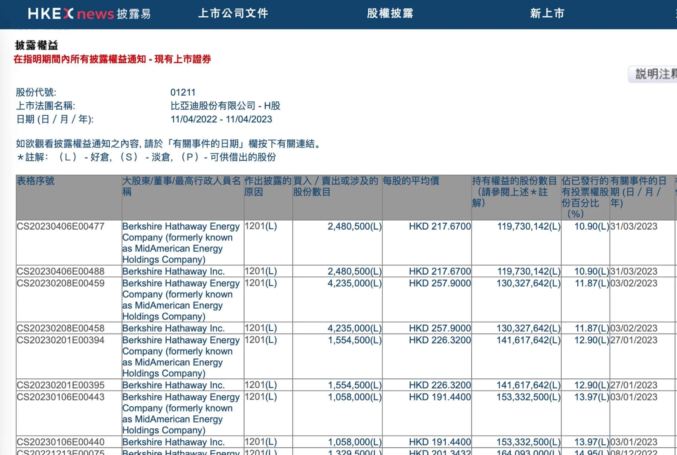The height and width of the screenshot is (455, 677).
Task: Click percentage 12.90(L) in CS20230201E00395 row
Action: [x=592, y=385]
